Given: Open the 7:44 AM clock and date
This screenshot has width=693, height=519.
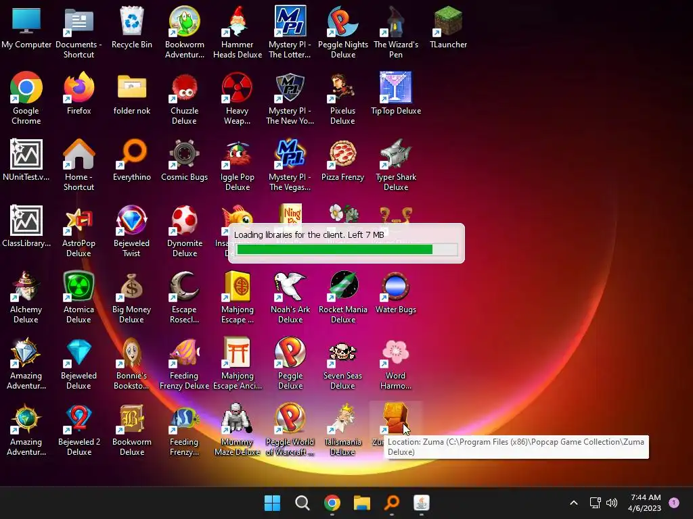Looking at the screenshot, I should [x=645, y=503].
